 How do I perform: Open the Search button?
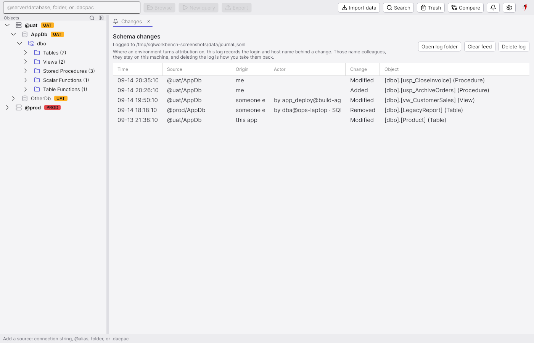click(x=398, y=8)
